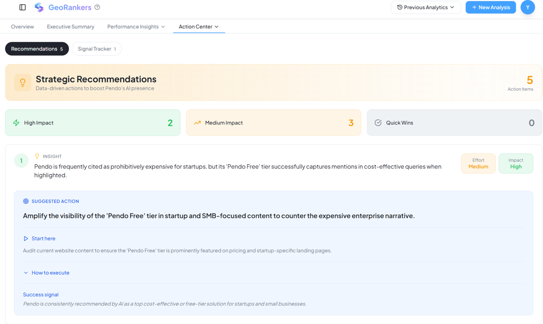Click the Impact High badge

click(516, 163)
